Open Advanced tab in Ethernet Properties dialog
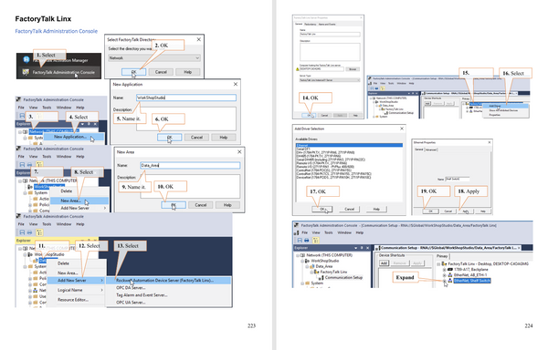The width and height of the screenshot is (548, 350). click(x=431, y=149)
